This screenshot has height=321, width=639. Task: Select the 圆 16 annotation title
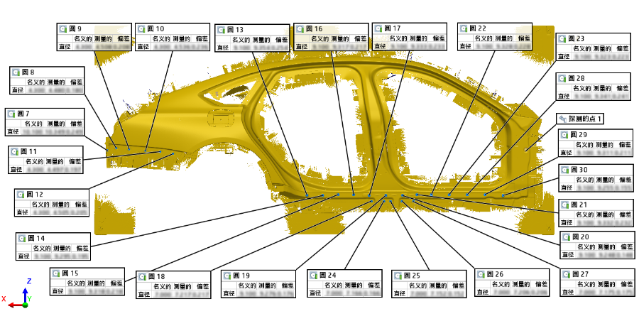[x=314, y=29]
